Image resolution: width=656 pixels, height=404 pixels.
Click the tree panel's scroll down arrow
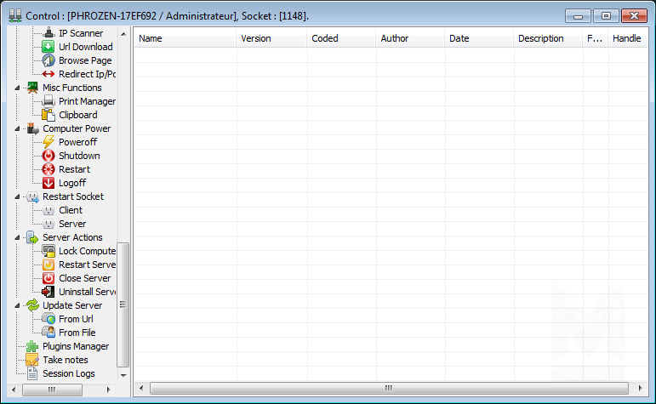click(123, 374)
